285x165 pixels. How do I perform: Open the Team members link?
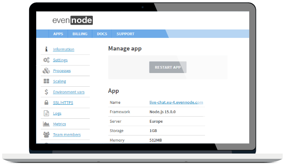[67, 135]
